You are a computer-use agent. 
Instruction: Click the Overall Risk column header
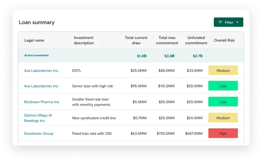pyautogui.click(x=224, y=40)
